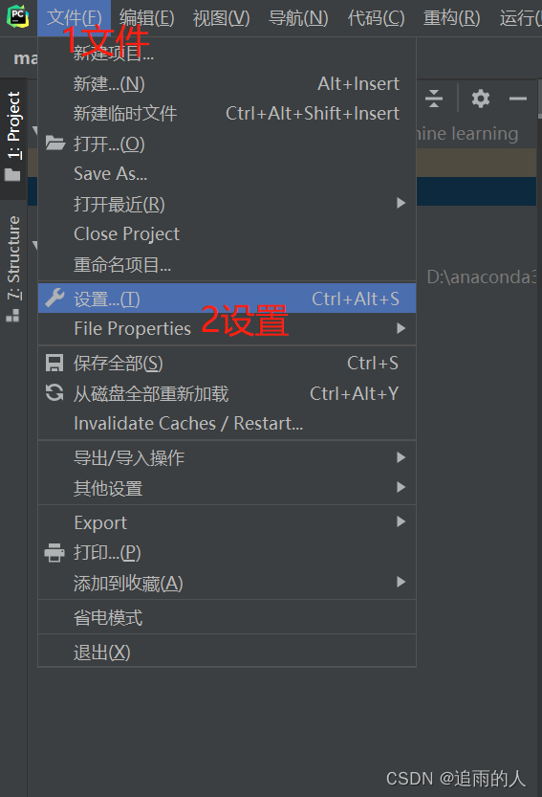Open the 编辑(E) menu

point(147,18)
